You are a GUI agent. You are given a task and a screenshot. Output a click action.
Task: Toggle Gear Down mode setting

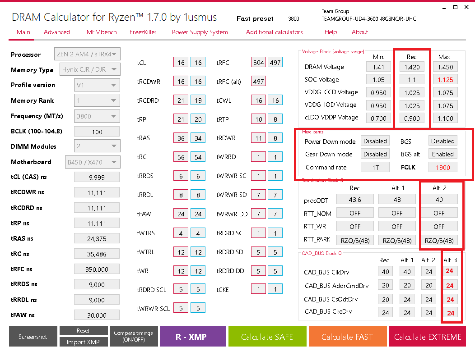375,154
